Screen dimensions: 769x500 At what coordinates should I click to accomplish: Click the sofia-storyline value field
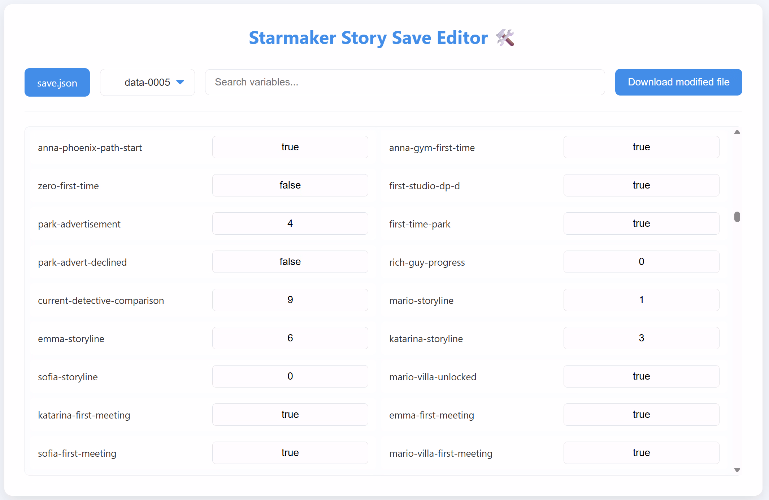click(290, 376)
